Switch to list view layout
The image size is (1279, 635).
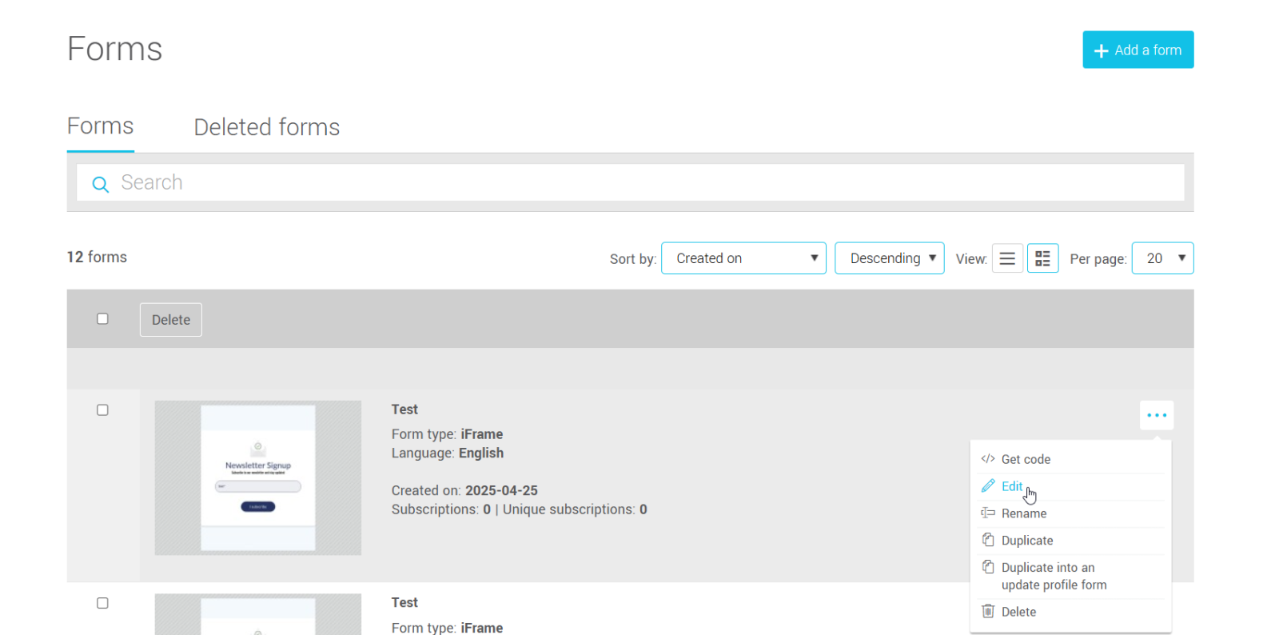(1007, 258)
